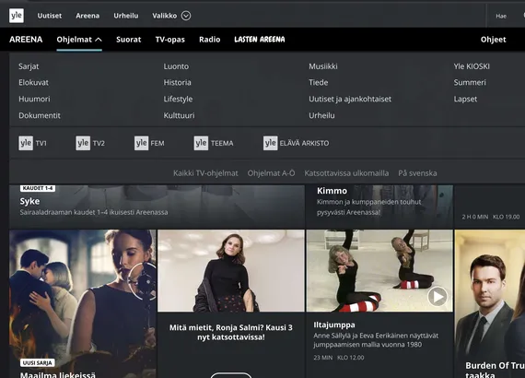The height and width of the screenshot is (378, 525).
Task: Open the Ohjeet help link
Action: tap(493, 40)
